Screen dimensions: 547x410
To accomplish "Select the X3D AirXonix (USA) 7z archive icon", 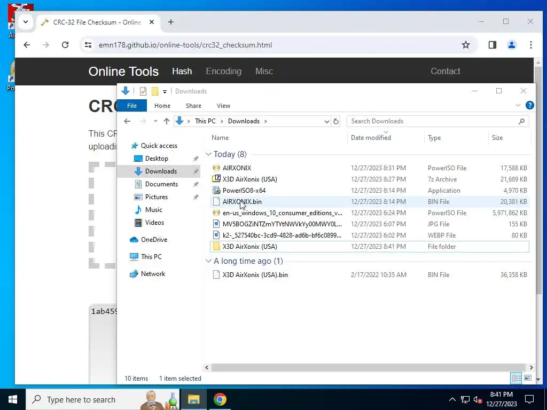I will pos(216,179).
